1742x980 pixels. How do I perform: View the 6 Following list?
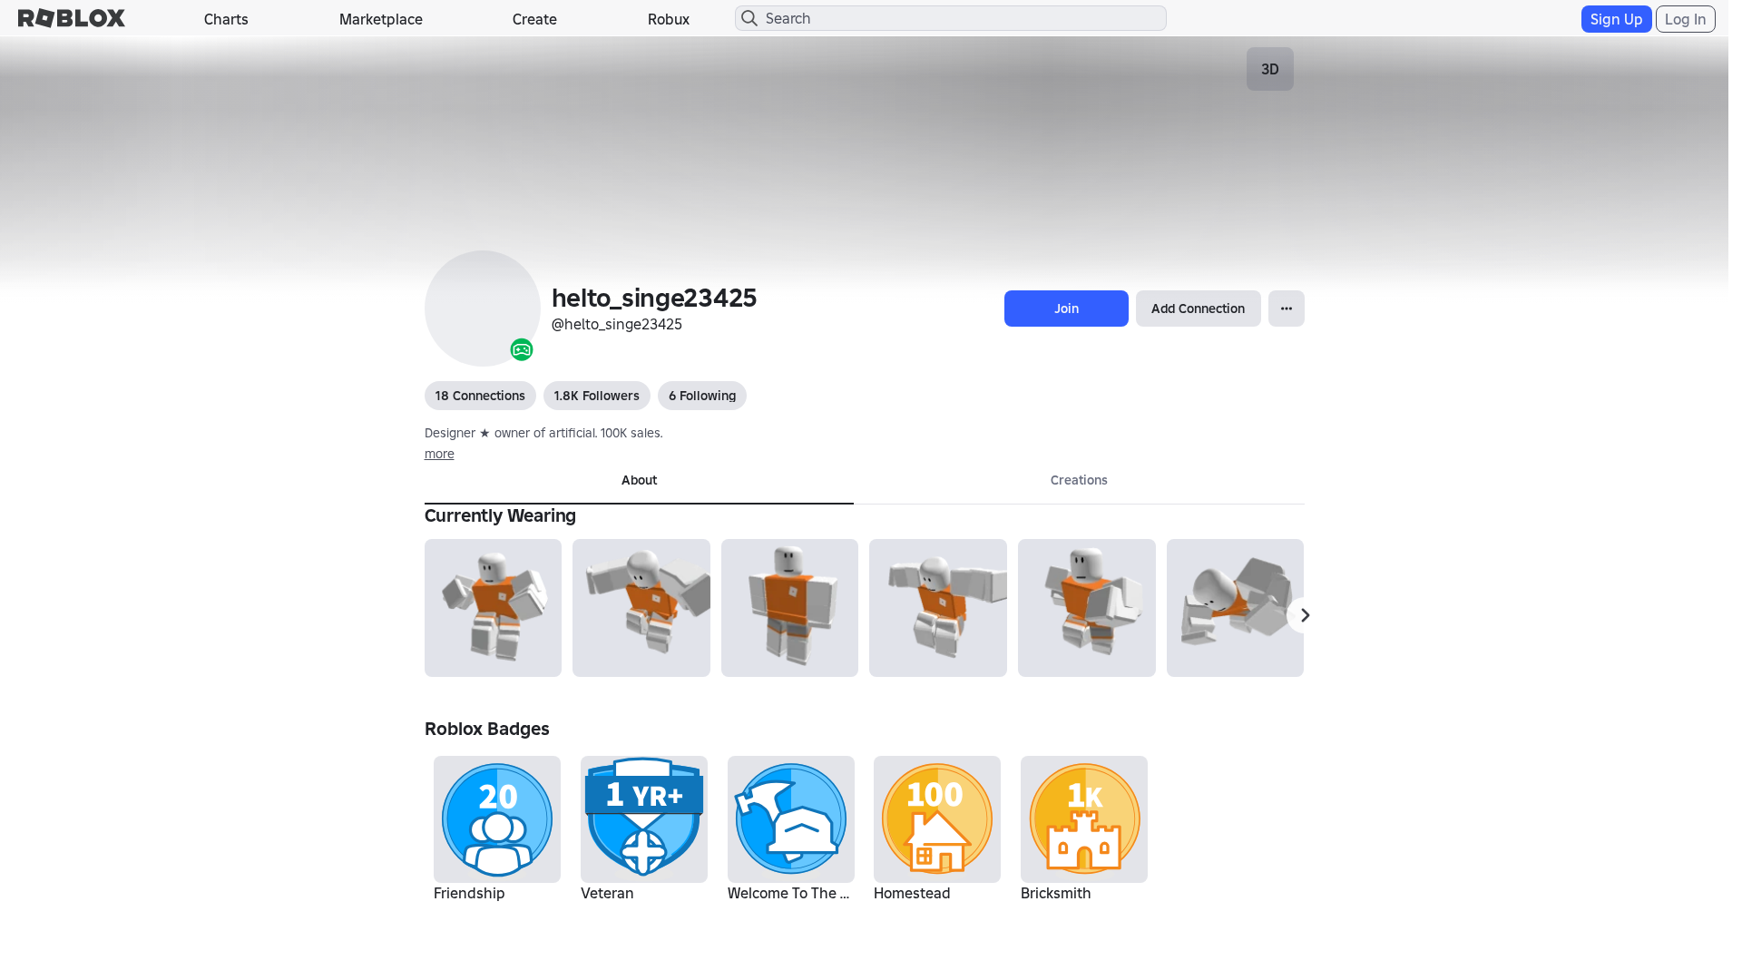pos(702,396)
